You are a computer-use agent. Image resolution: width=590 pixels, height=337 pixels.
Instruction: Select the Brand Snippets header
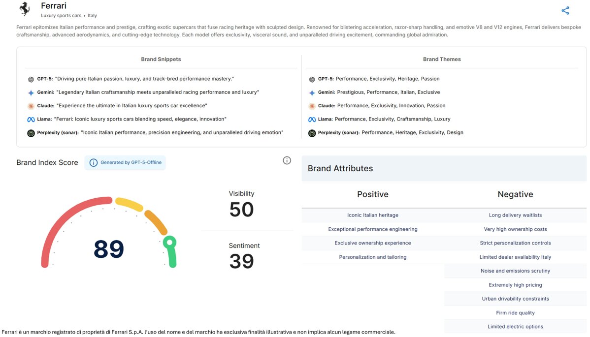click(161, 59)
